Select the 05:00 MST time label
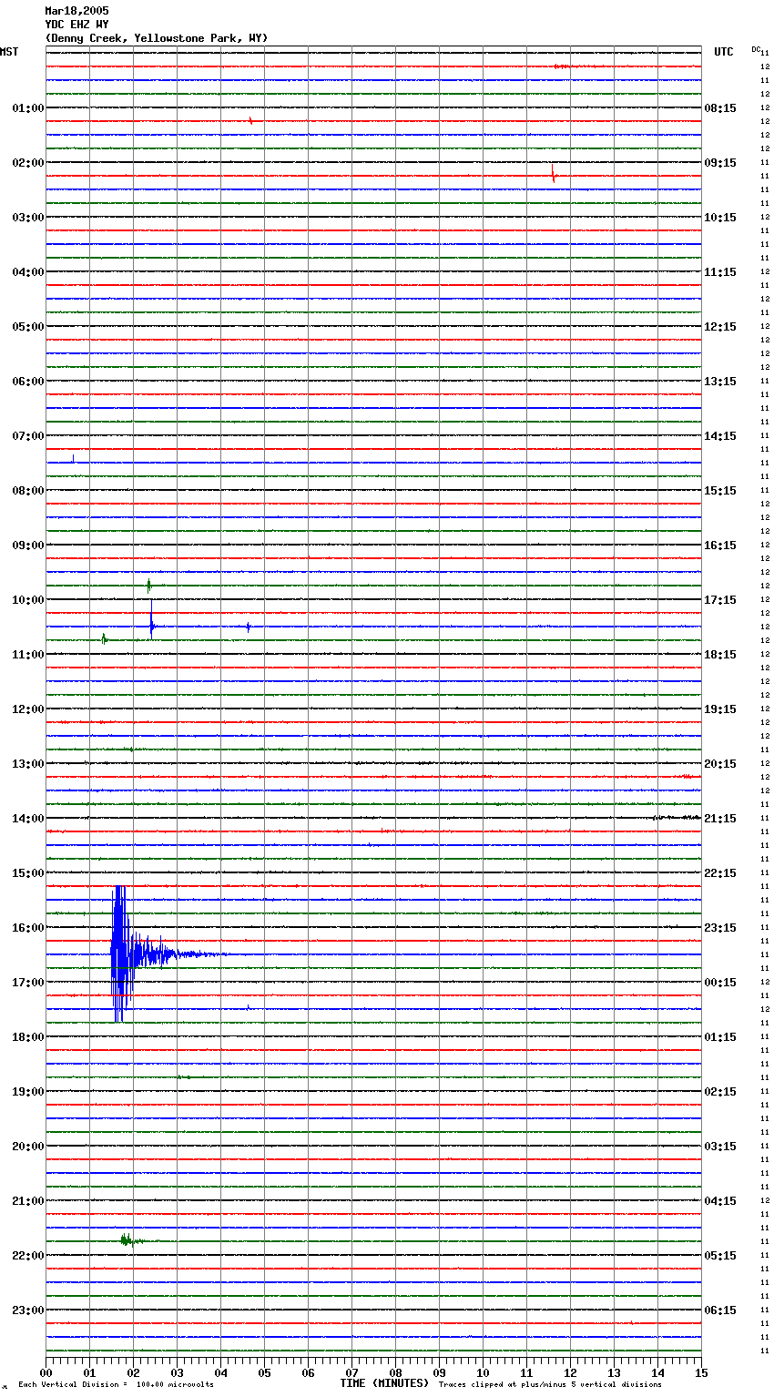The width and height of the screenshot is (774, 1397). (28, 327)
